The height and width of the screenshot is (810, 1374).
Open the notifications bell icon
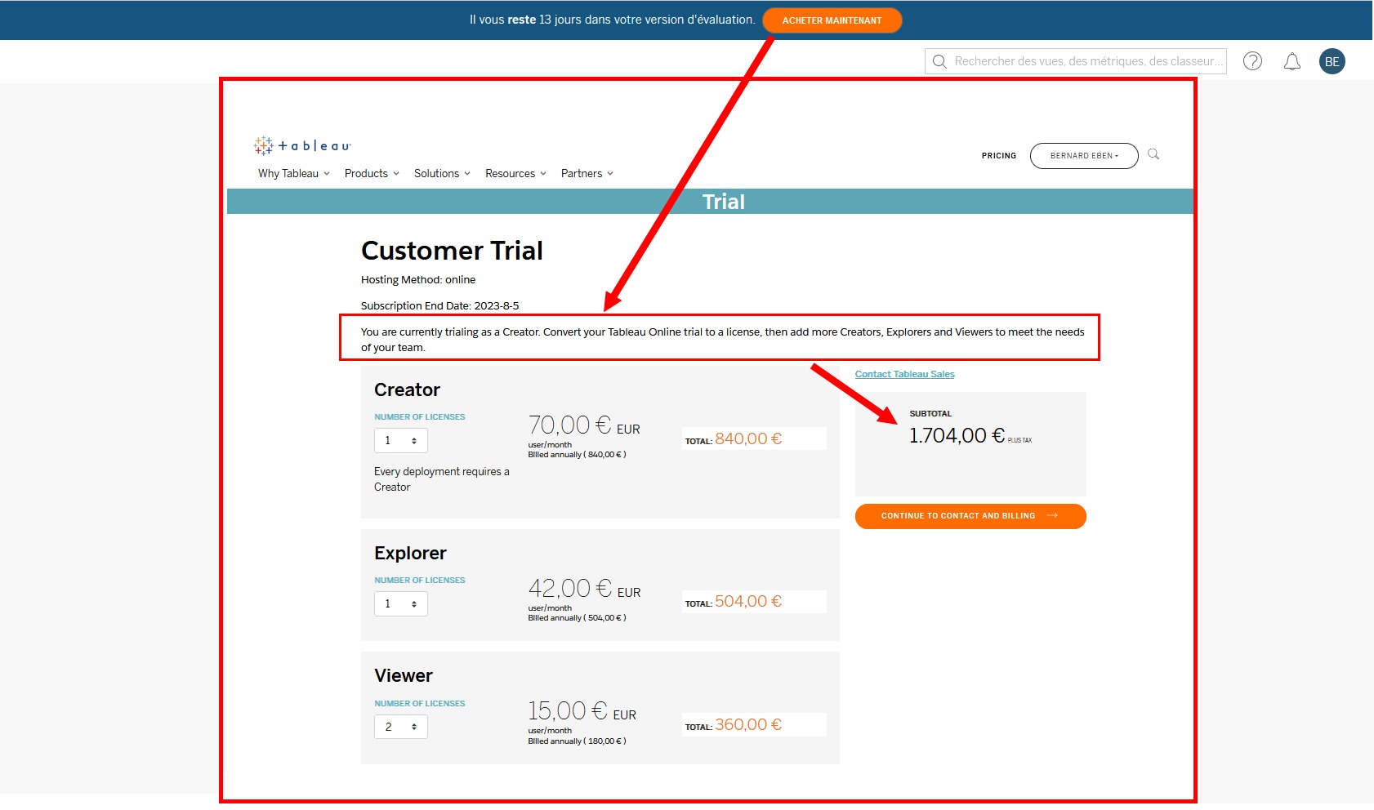pyautogui.click(x=1292, y=61)
